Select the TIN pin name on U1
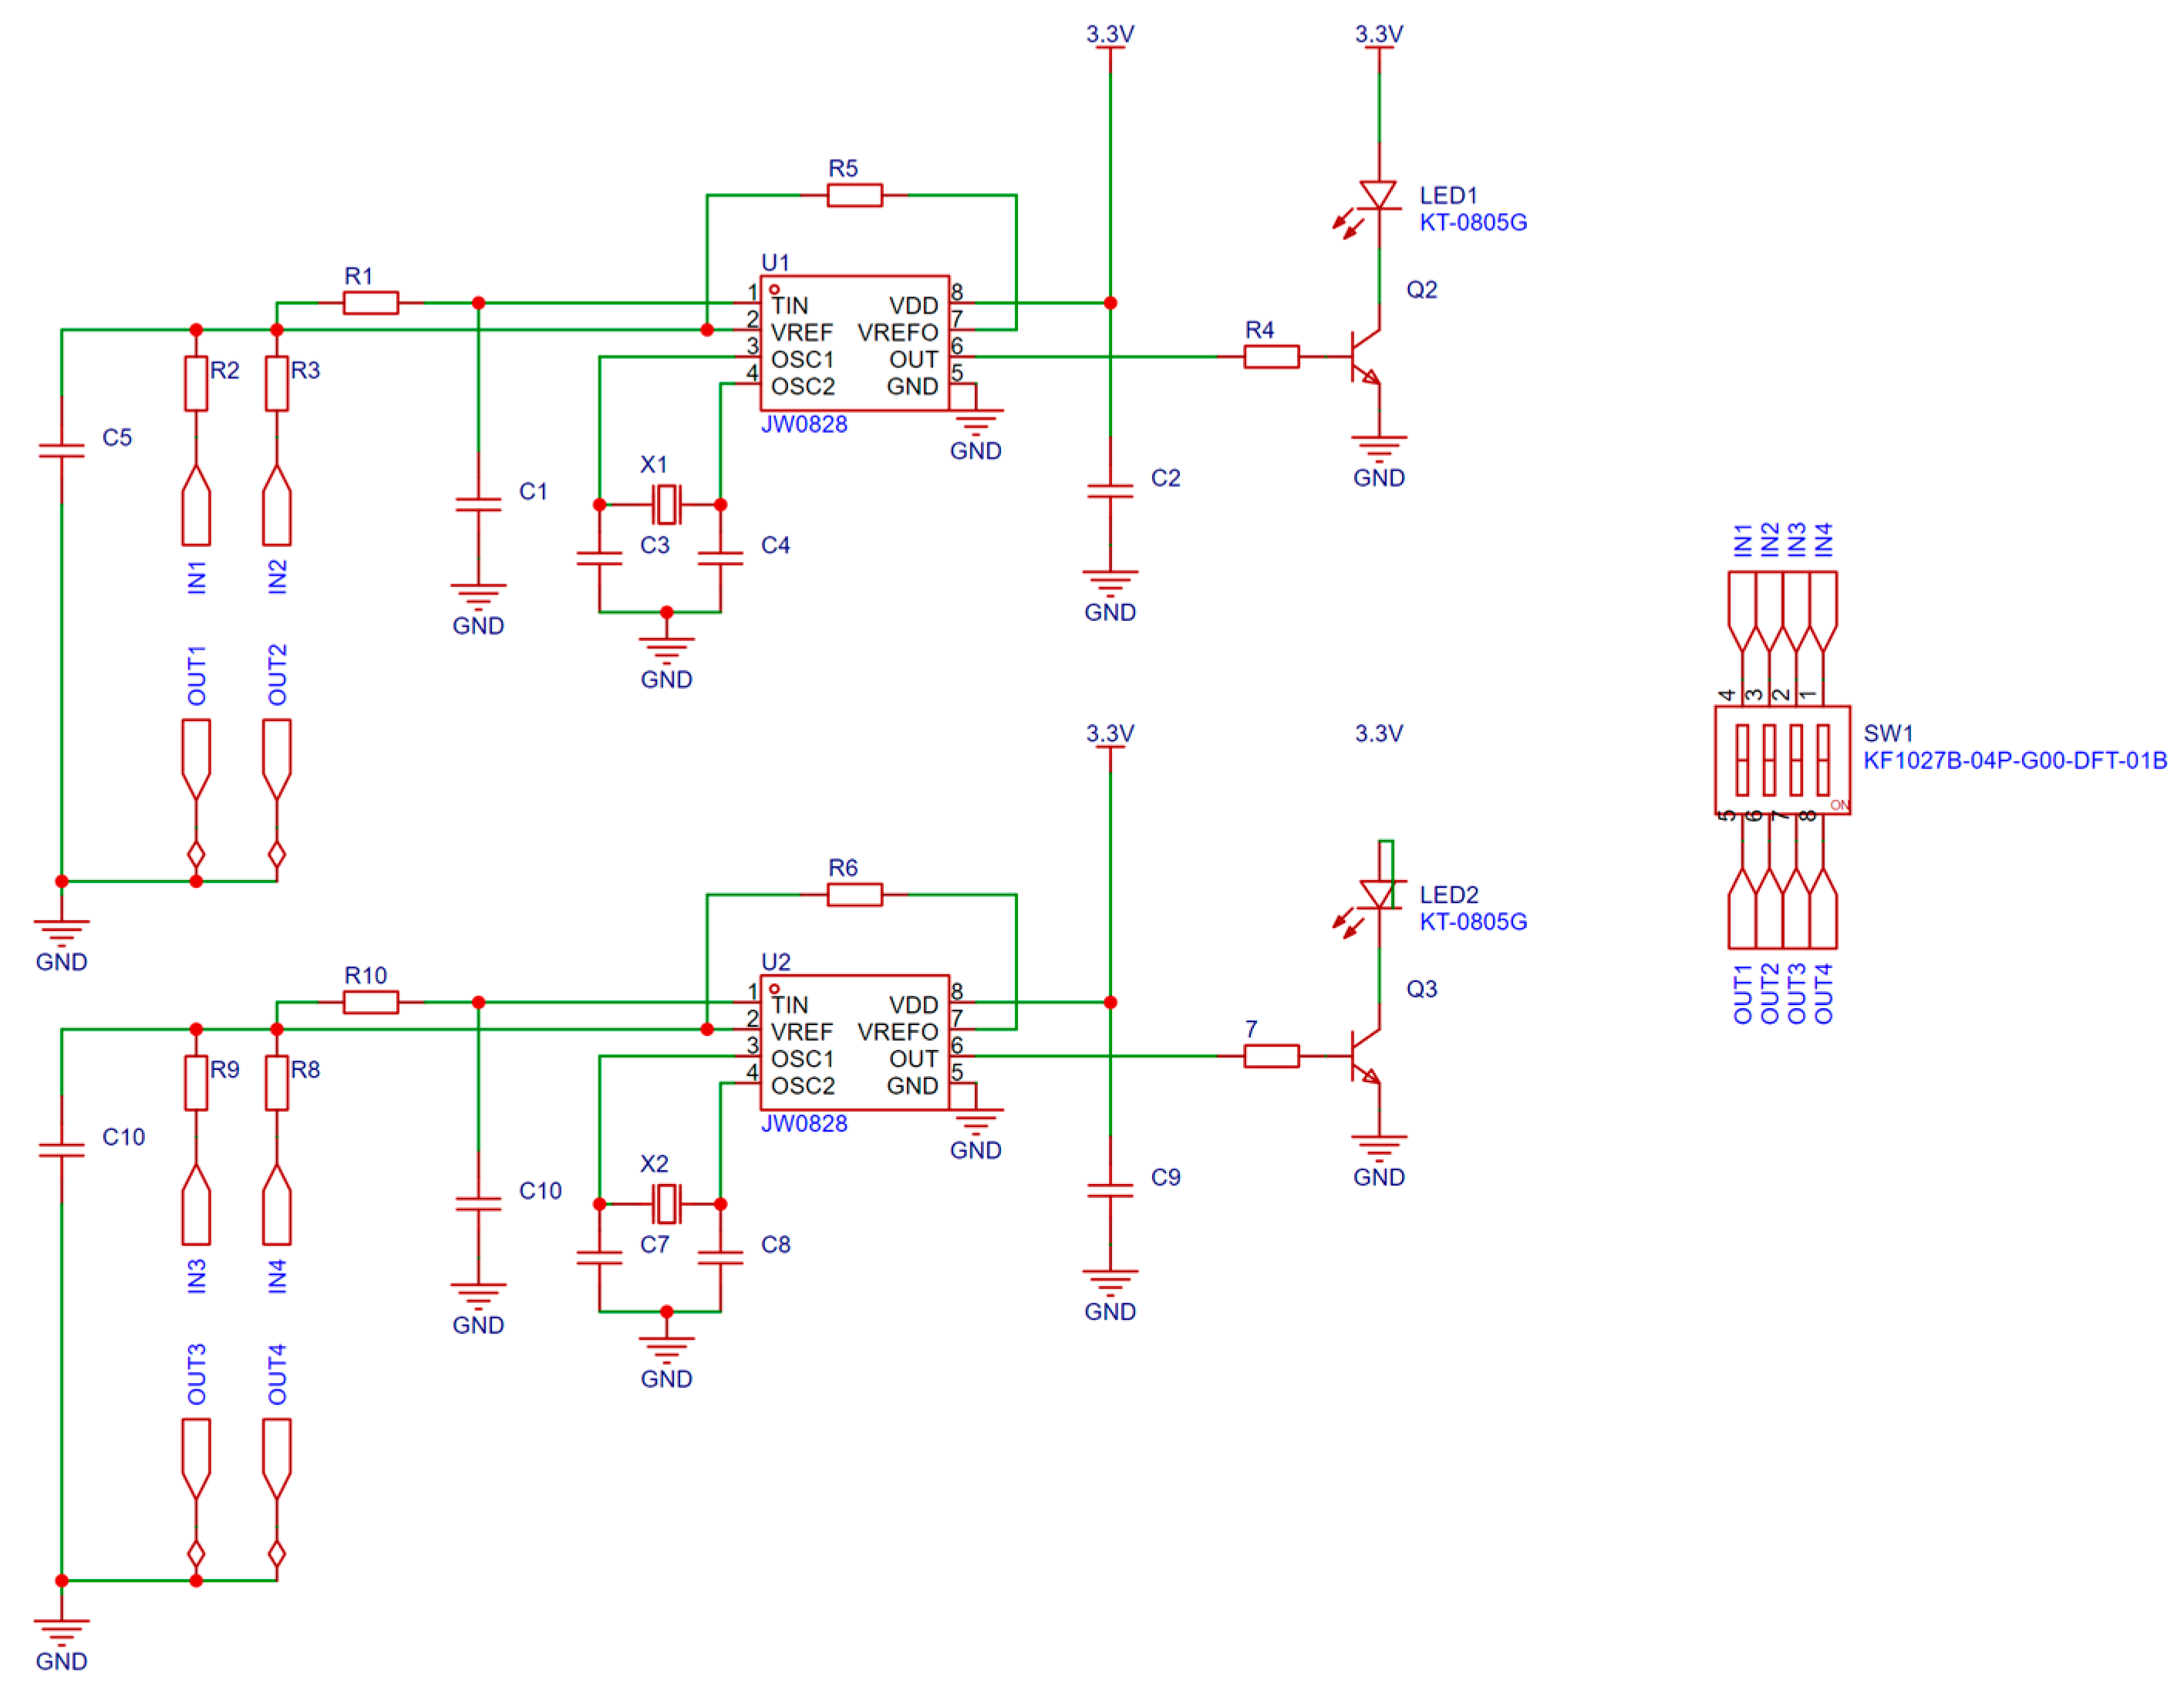 coord(789,305)
